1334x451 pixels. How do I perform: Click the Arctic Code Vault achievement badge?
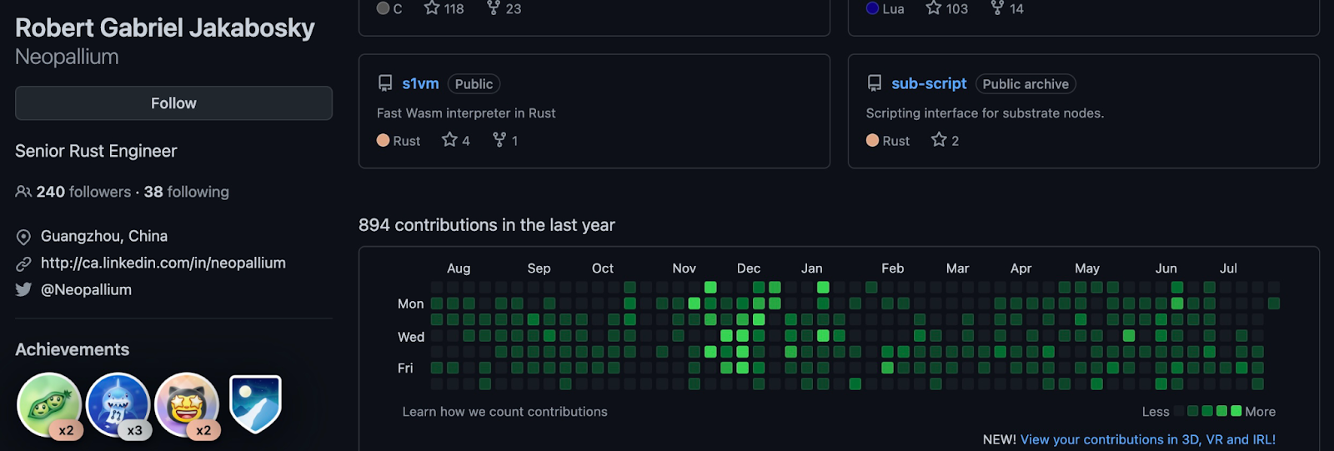(x=255, y=403)
